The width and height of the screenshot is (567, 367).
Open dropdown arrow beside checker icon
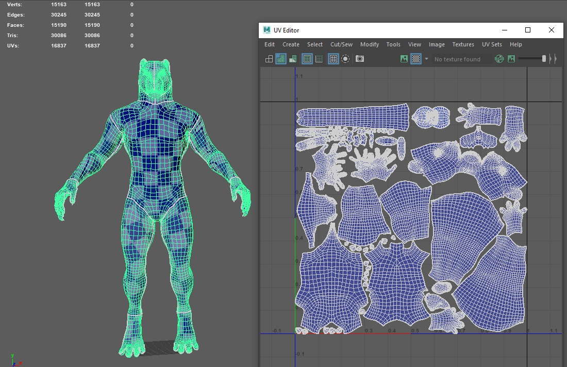click(426, 59)
